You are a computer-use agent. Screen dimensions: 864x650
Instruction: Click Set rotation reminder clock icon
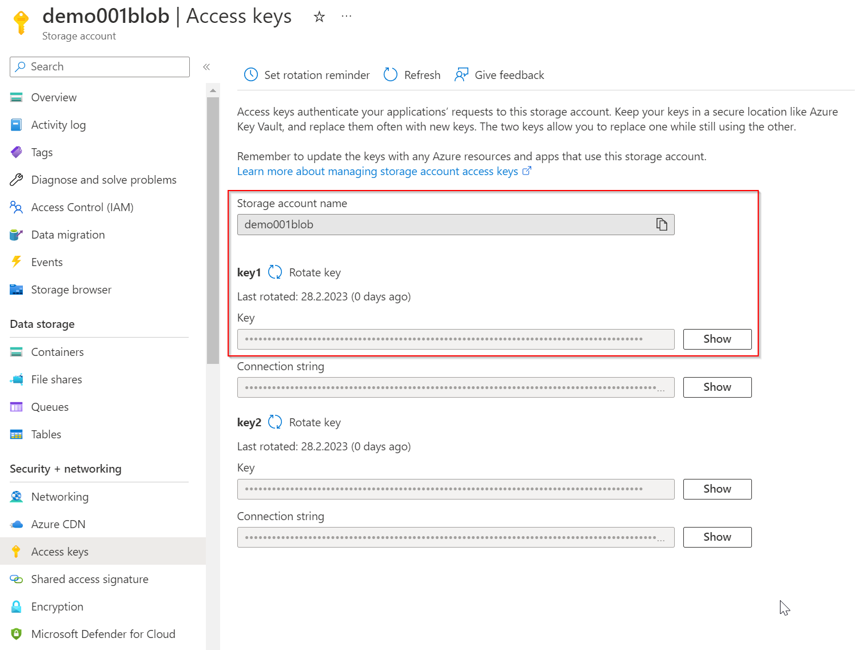point(251,75)
